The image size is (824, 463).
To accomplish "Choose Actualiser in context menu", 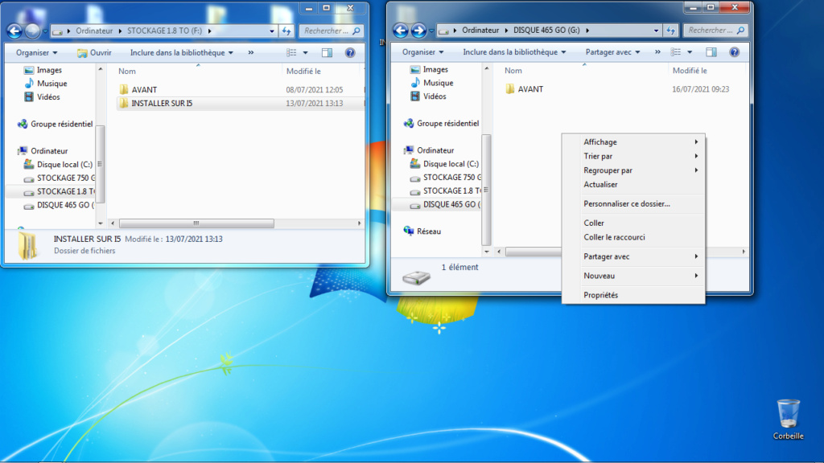I will [x=633, y=185].
